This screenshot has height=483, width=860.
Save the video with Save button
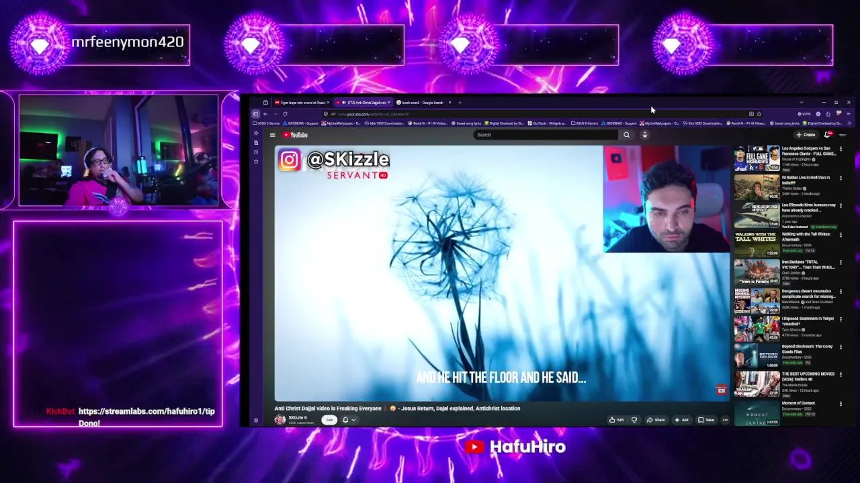click(x=706, y=420)
